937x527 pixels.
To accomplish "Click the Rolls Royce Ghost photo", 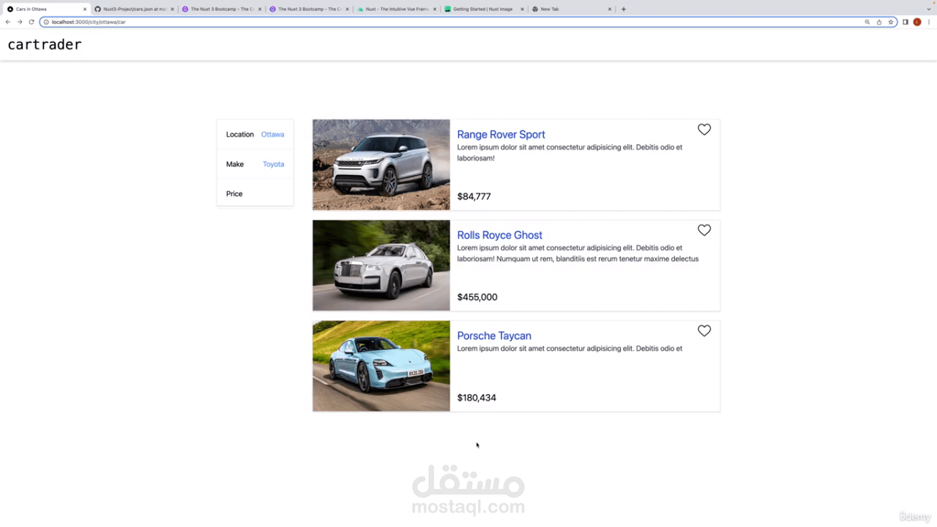I will point(381,266).
